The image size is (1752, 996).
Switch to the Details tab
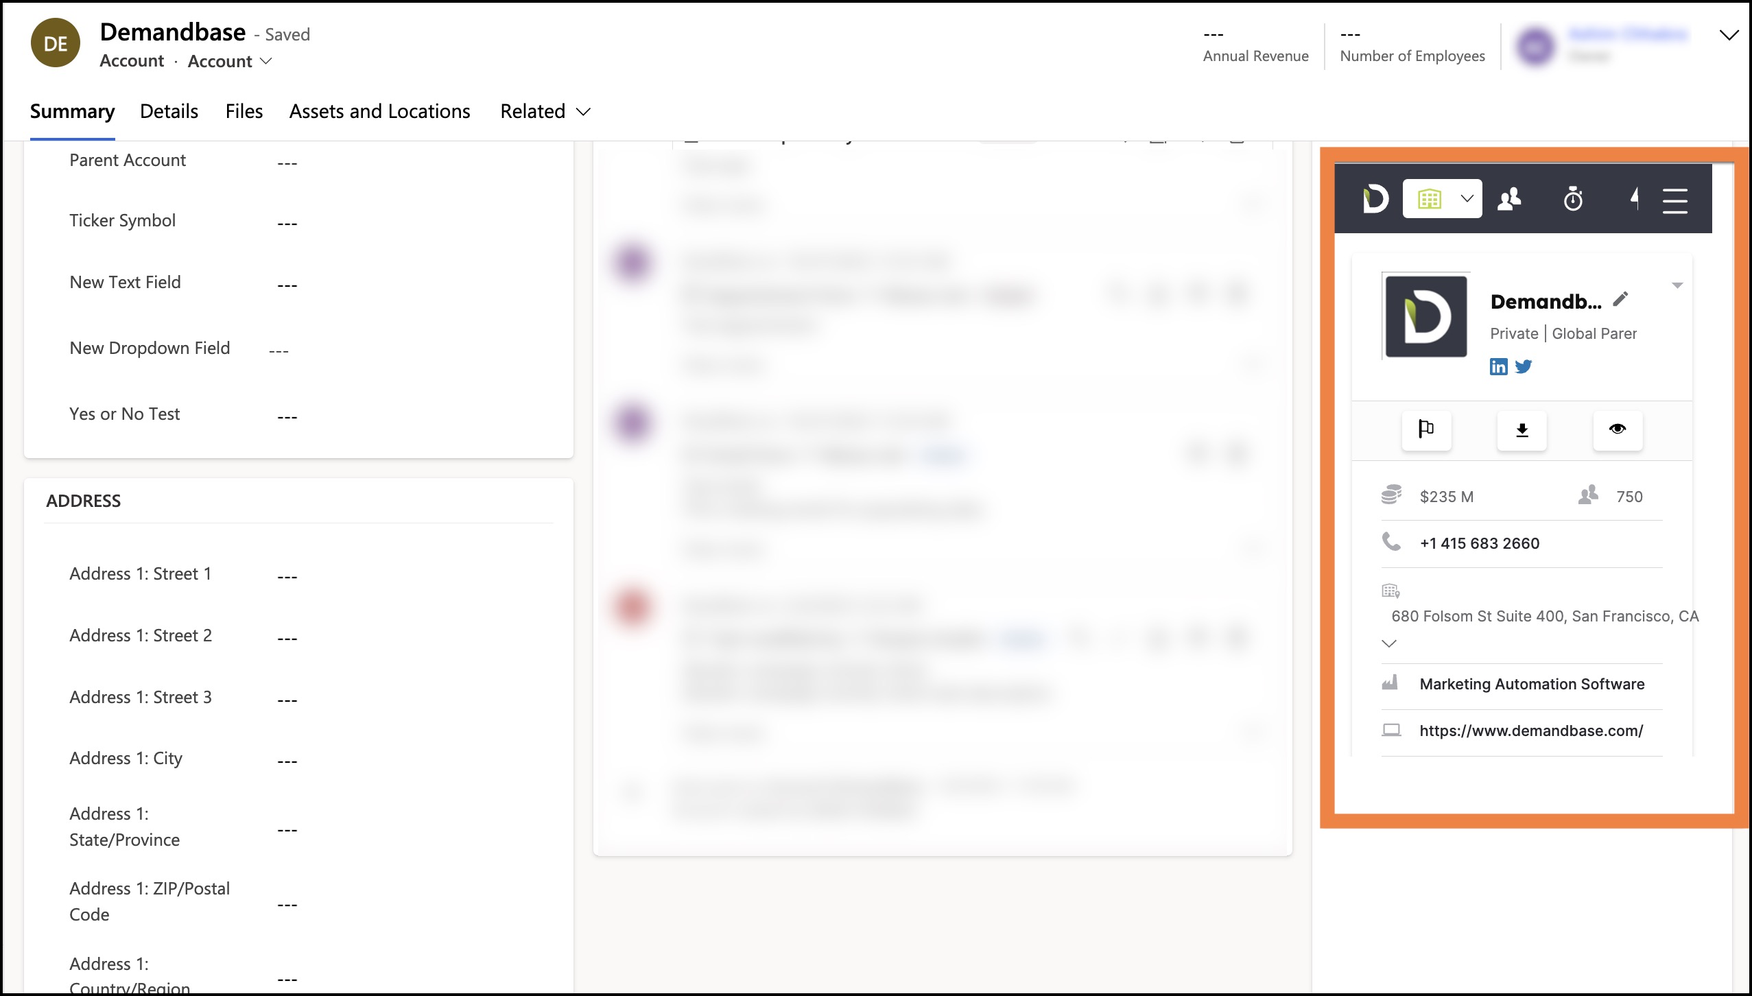169,112
